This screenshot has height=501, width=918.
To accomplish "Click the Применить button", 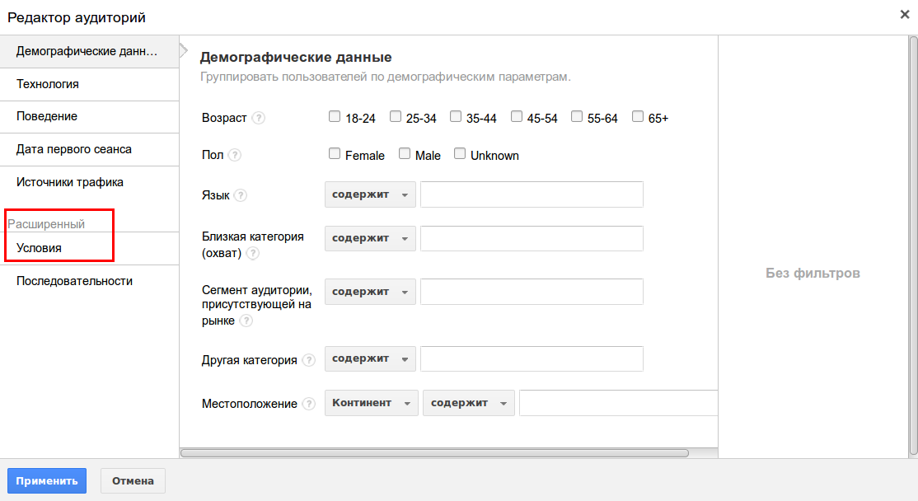I will pyautogui.click(x=47, y=481).
